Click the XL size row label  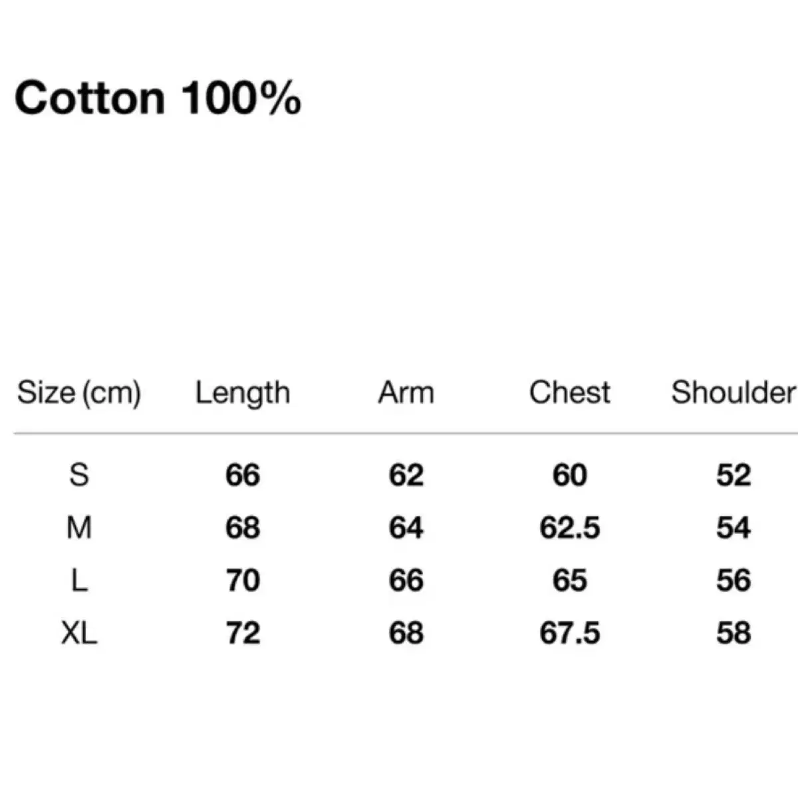click(78, 633)
